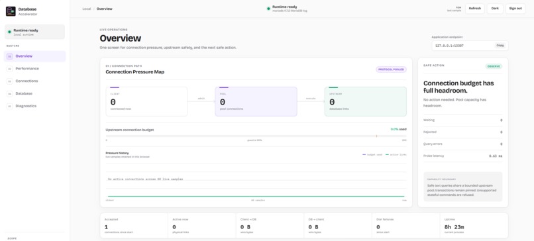Click the 'Application endpoint' label
Screen dimensions: 534x241
click(447, 37)
